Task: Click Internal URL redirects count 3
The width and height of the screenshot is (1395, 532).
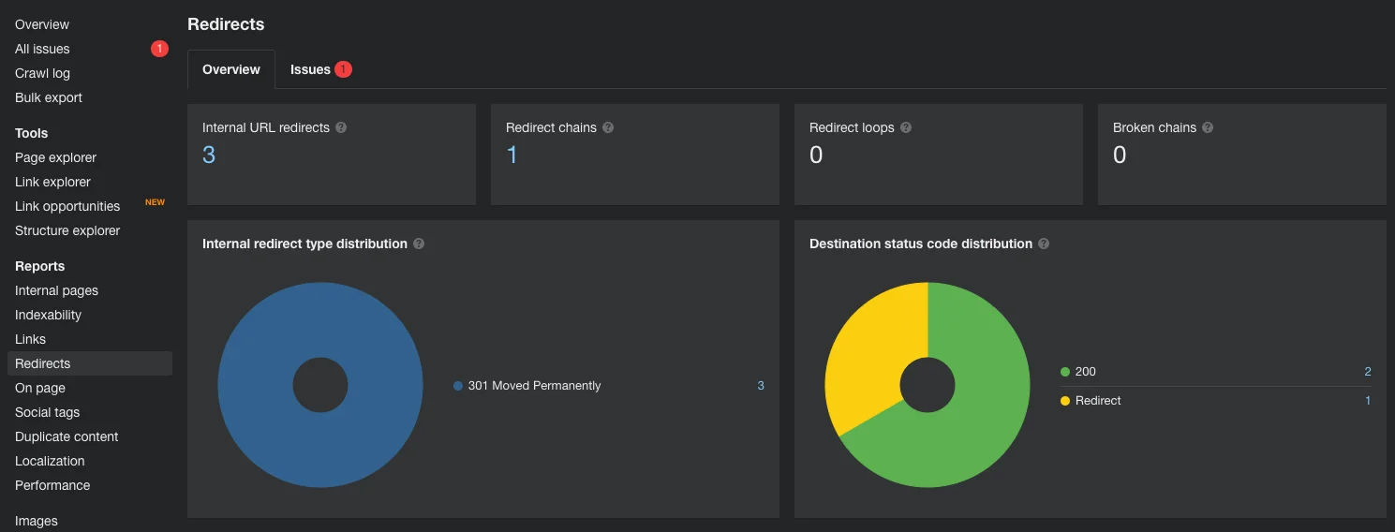Action: [209, 155]
